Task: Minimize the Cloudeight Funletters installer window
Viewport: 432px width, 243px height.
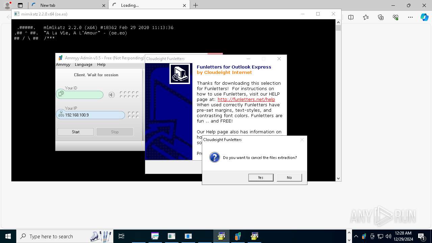Action: [248, 59]
